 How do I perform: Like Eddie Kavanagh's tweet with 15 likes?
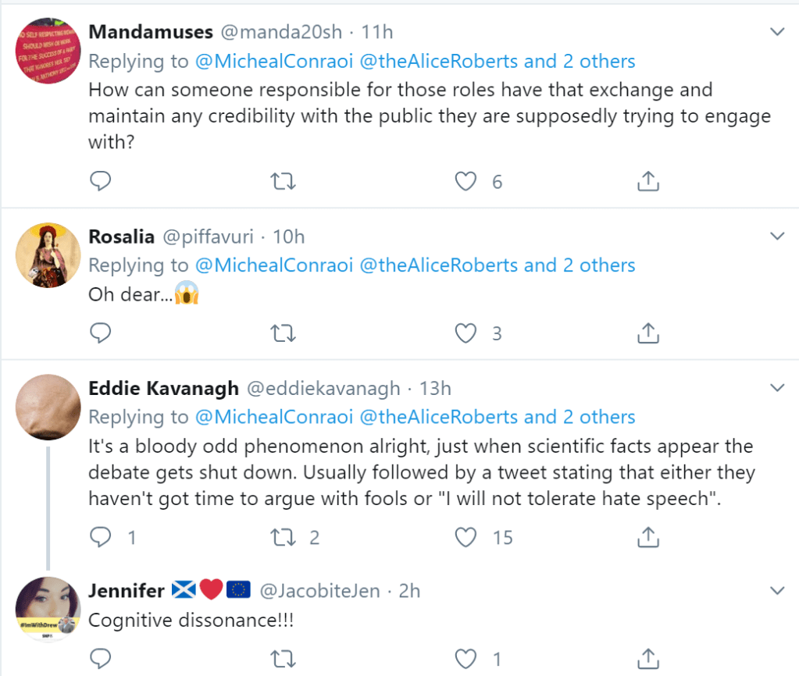[x=466, y=537]
